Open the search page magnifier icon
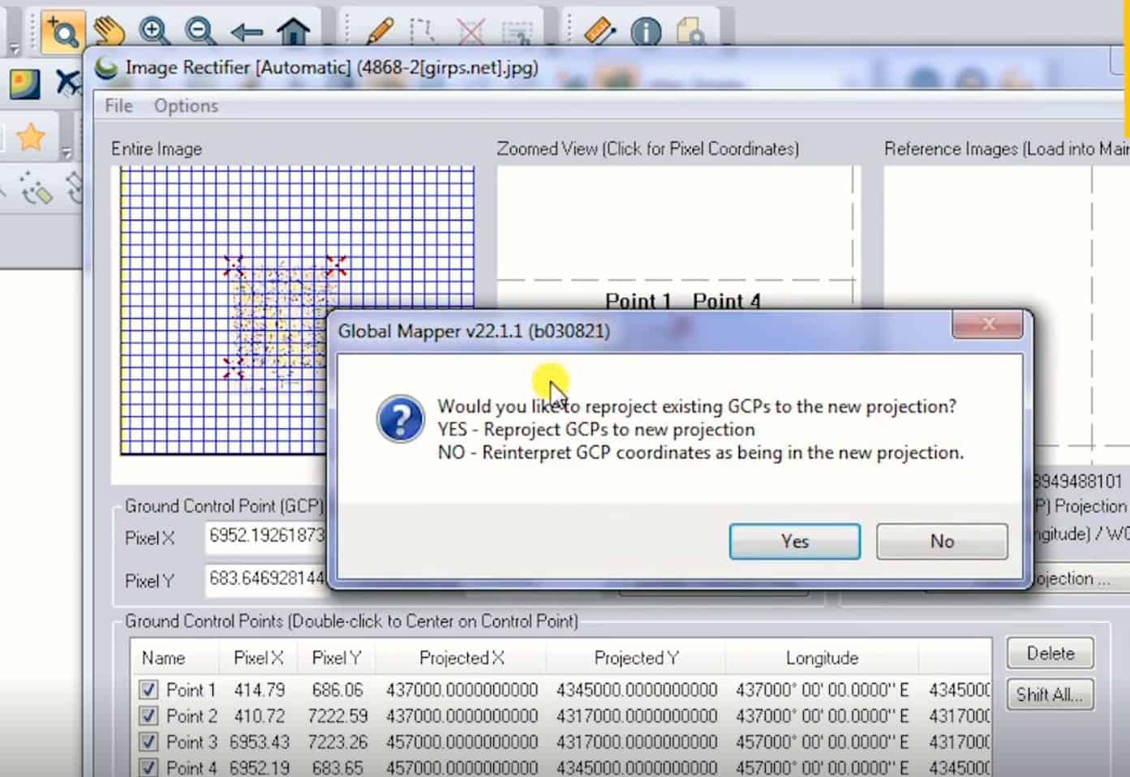1130x777 pixels. point(690,32)
